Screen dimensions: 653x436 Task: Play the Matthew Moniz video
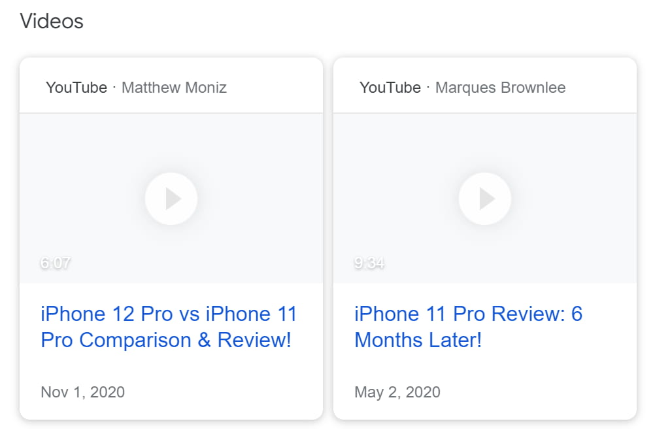[171, 198]
